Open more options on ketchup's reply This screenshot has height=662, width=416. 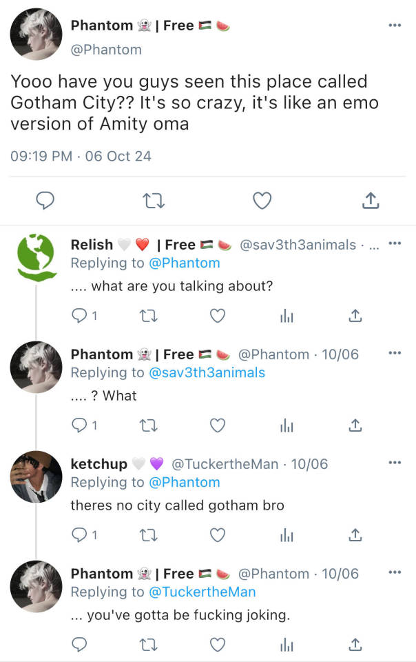[394, 463]
